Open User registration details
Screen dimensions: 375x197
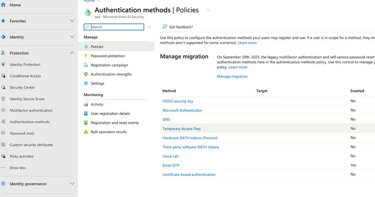point(110,113)
